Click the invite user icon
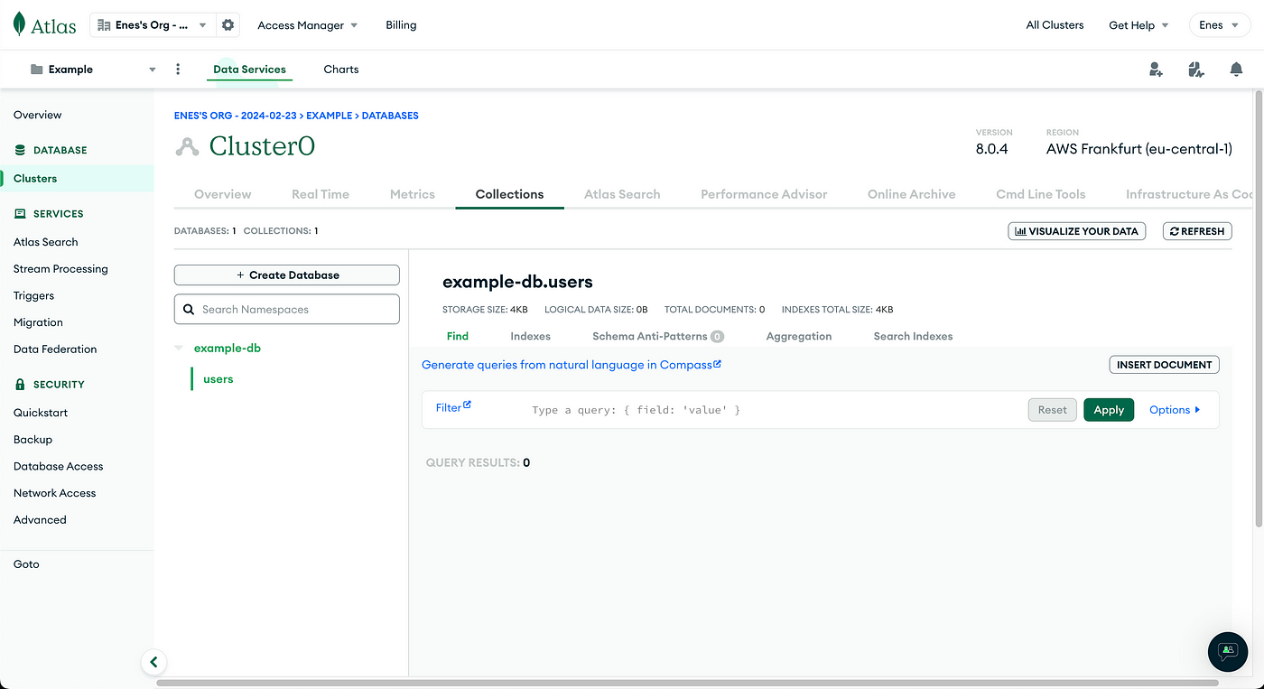 click(x=1156, y=70)
